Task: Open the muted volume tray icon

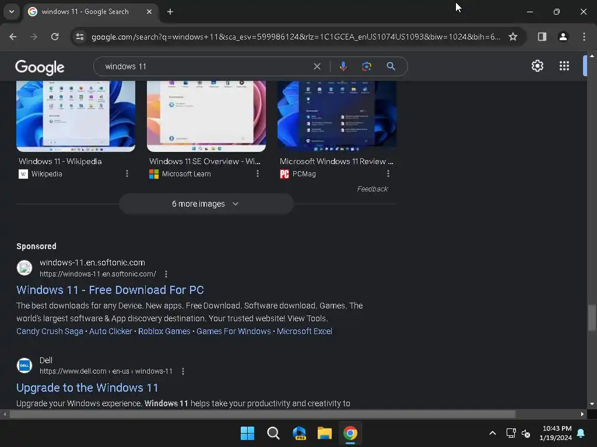Action: pos(526,433)
